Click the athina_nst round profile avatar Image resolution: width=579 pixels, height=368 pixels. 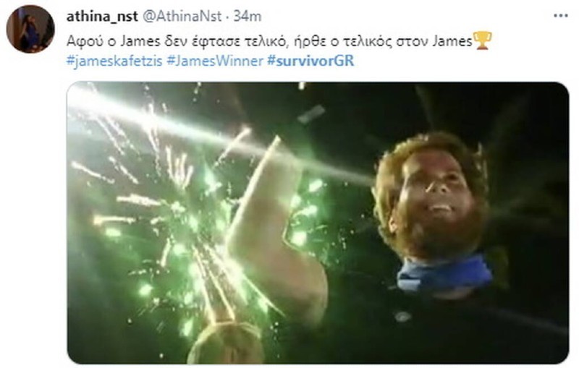pos(30,29)
